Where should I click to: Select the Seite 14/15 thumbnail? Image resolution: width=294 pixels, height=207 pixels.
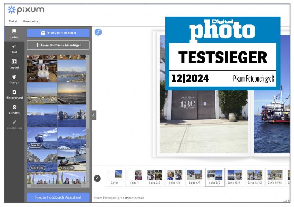tap(275, 177)
